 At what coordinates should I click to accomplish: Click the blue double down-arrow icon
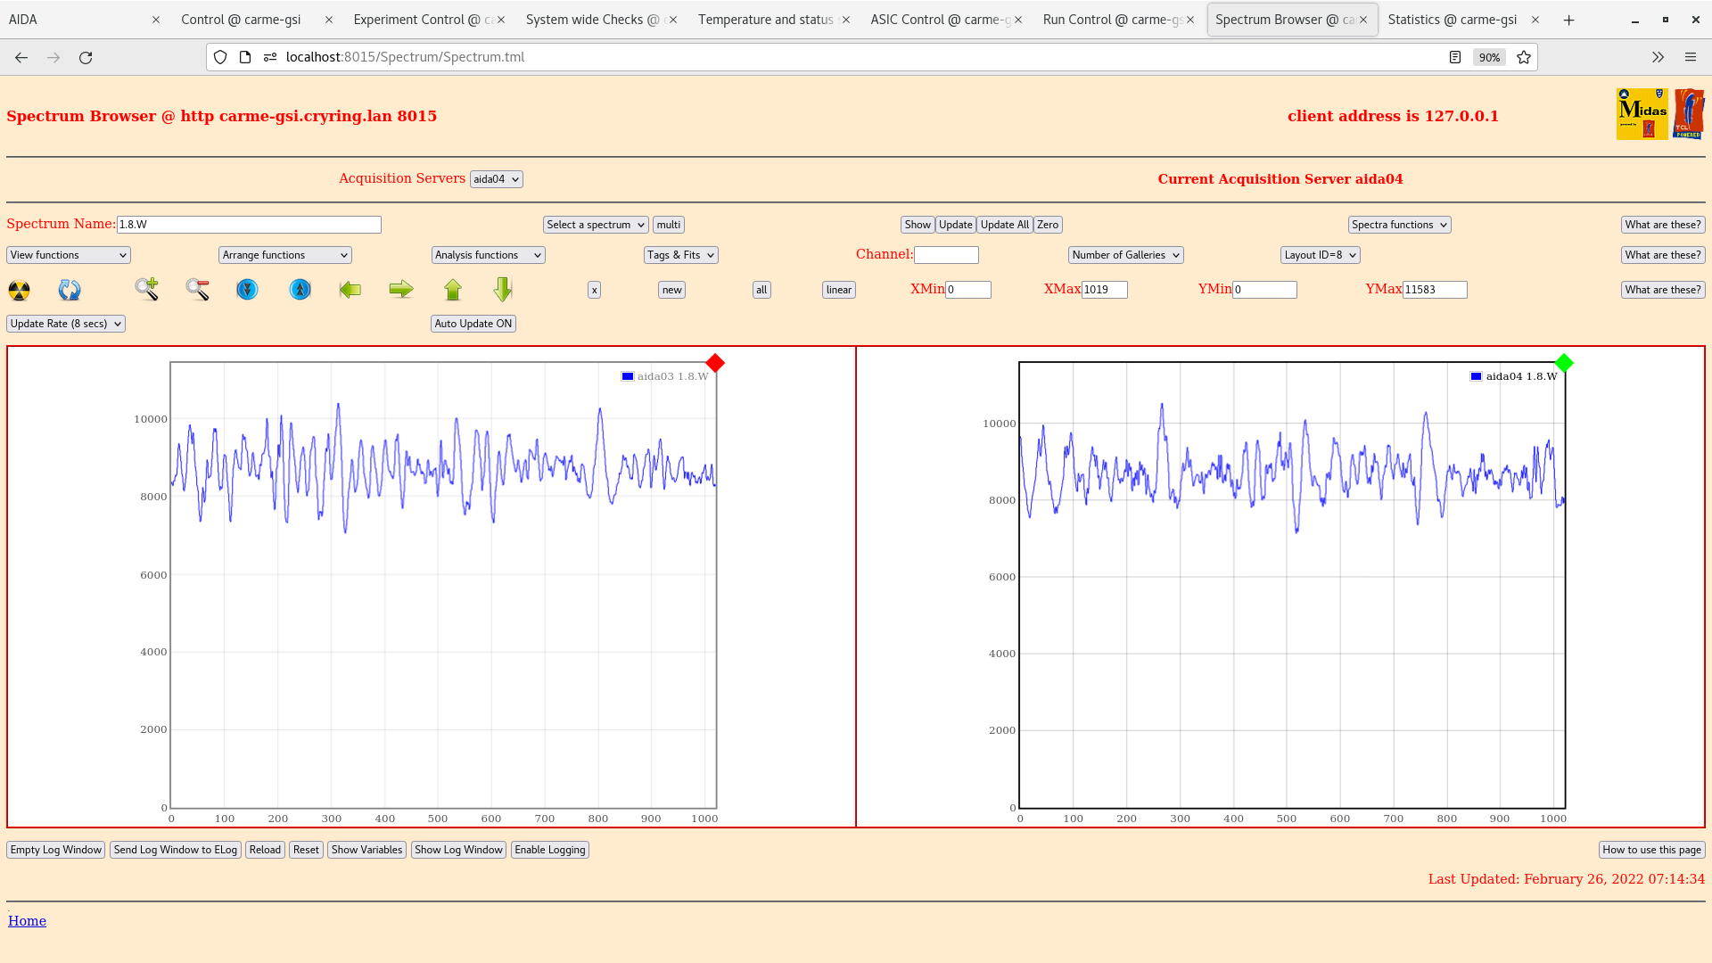point(247,289)
